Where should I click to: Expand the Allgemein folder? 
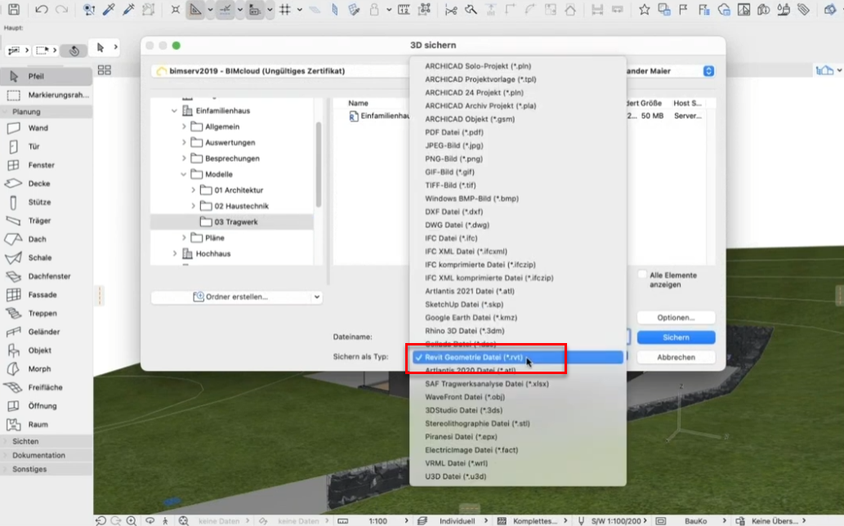coord(183,127)
